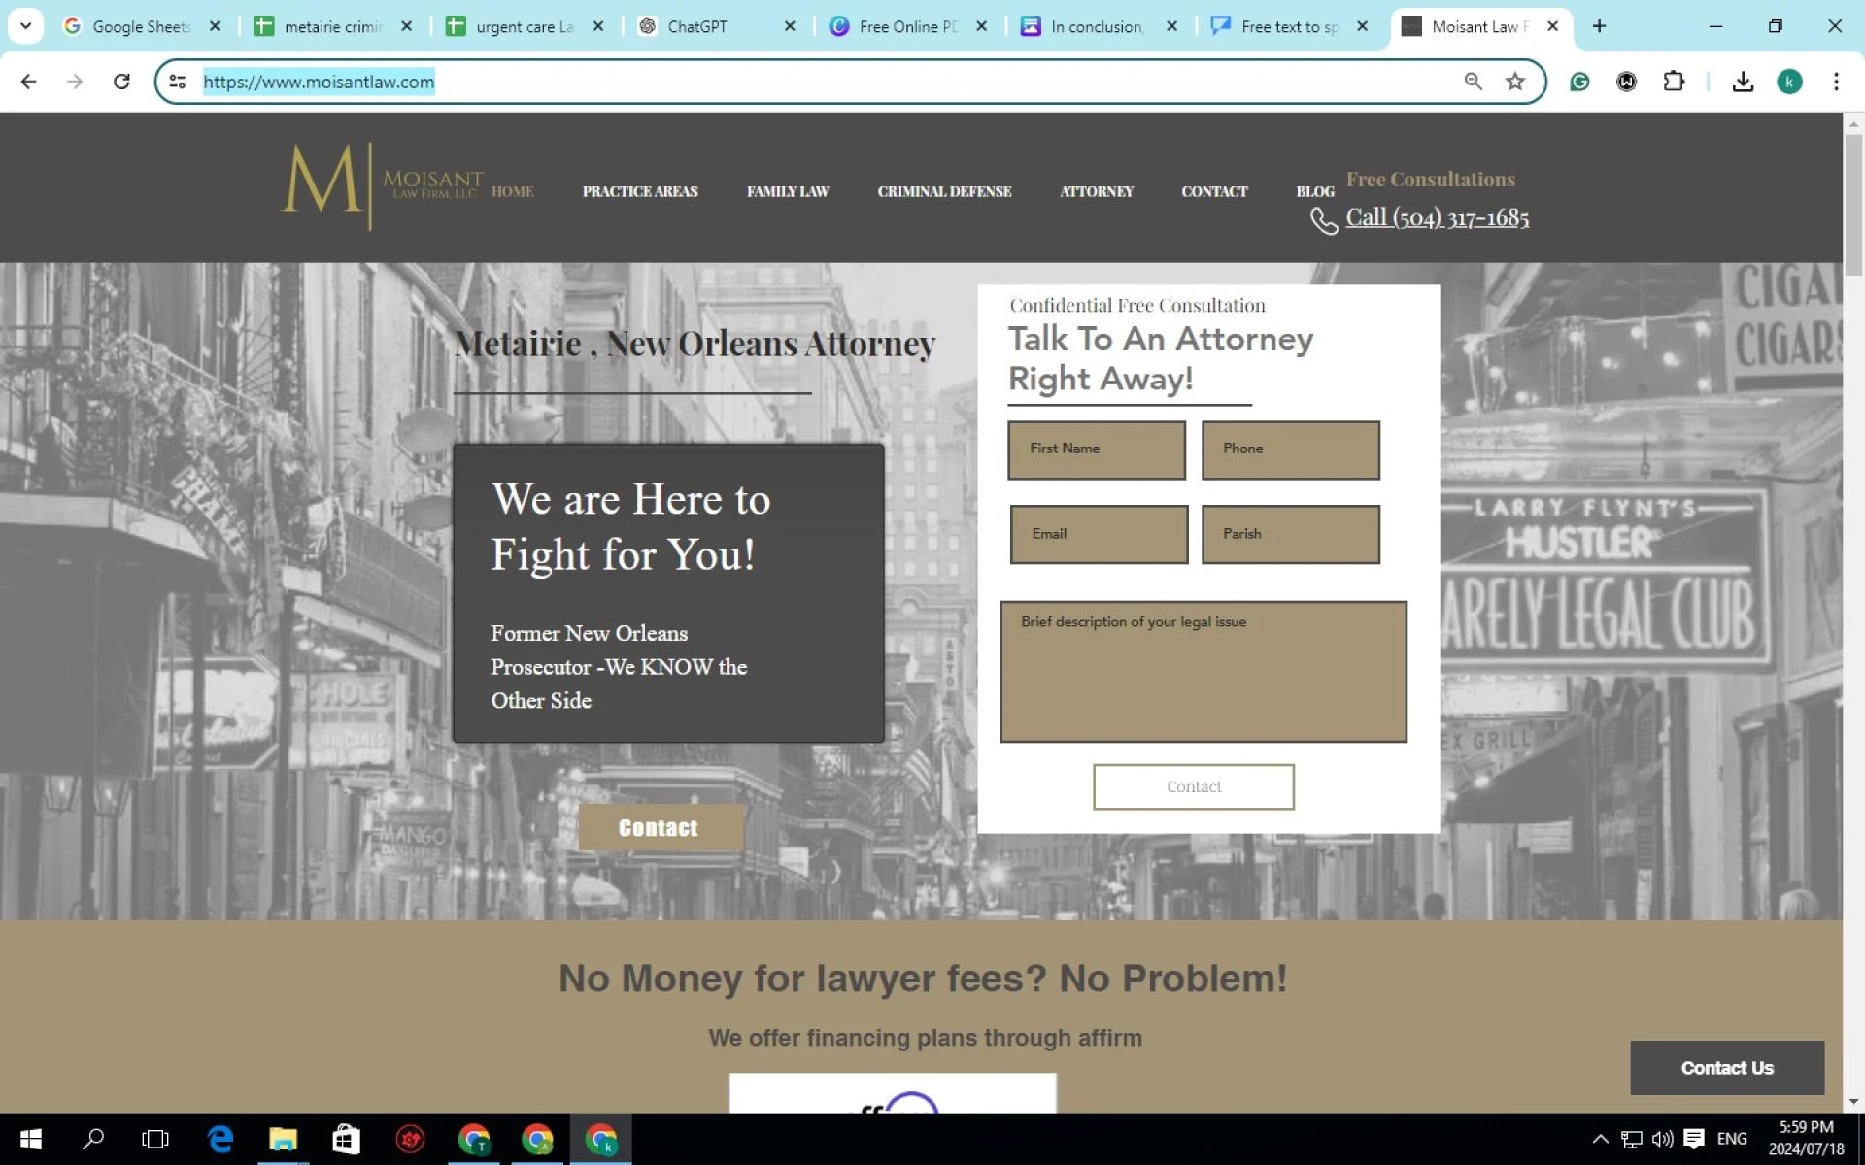This screenshot has height=1165, width=1865.
Task: Click the browser reload page icon
Action: (x=121, y=82)
